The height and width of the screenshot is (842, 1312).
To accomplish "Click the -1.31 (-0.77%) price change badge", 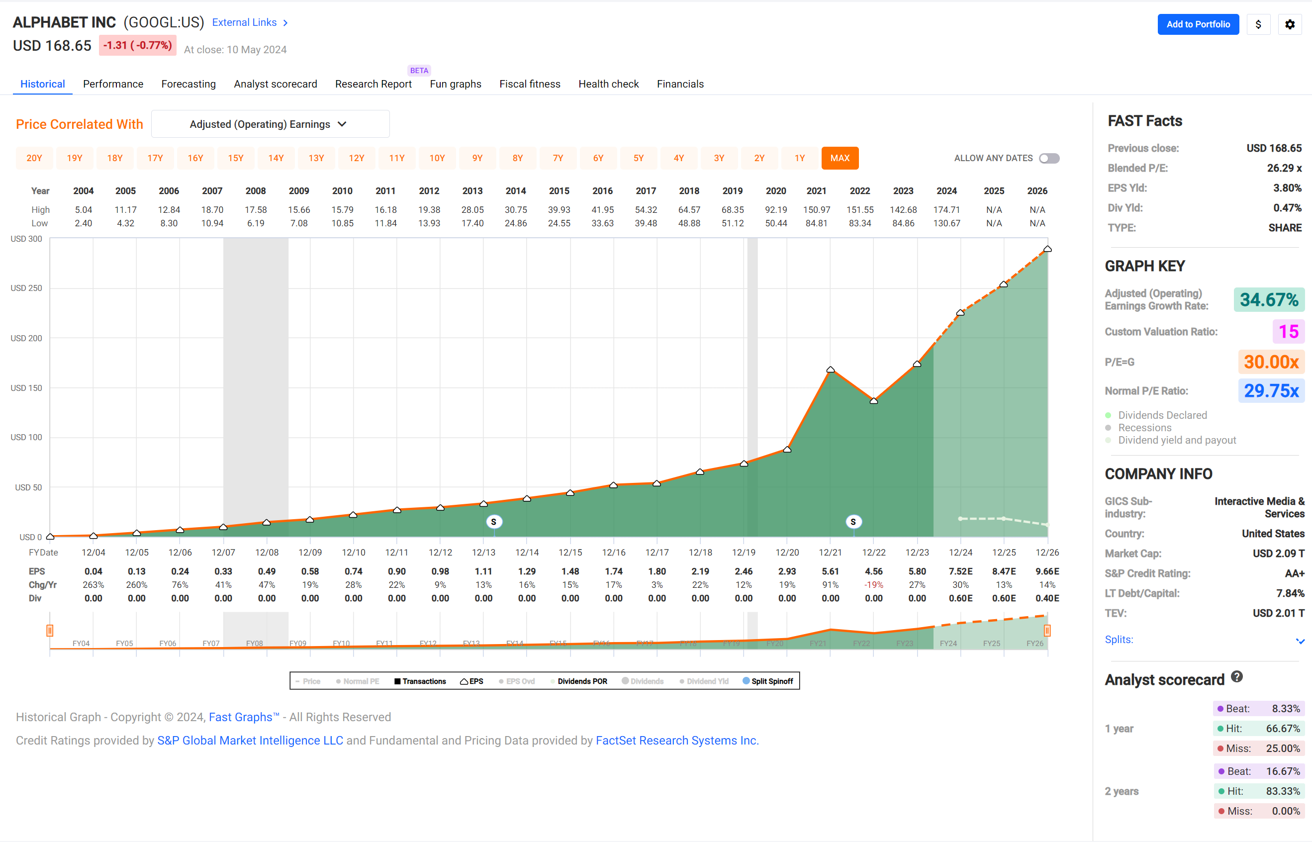I will tap(138, 45).
